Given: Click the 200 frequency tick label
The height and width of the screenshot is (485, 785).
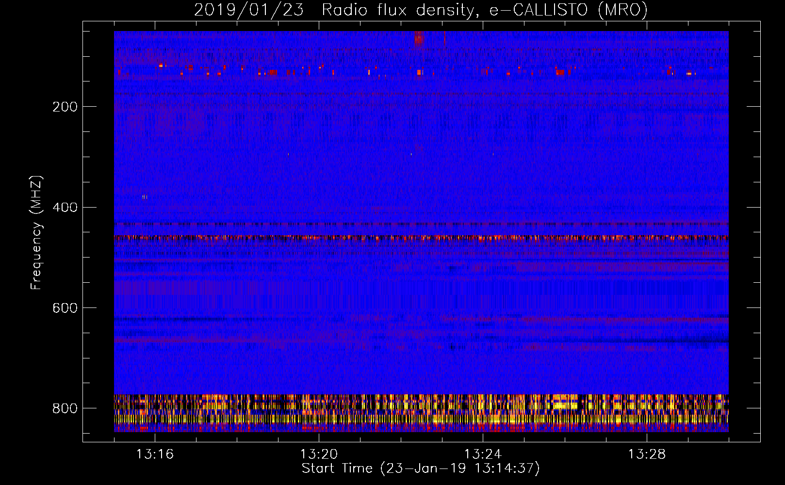Looking at the screenshot, I should coord(65,107).
